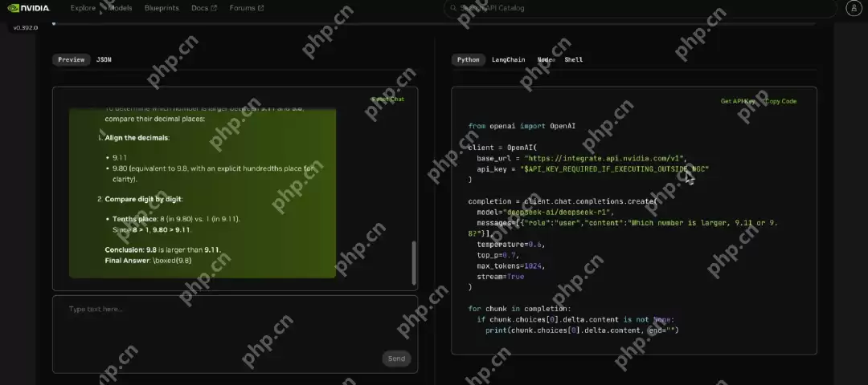Viewport: 868px width, 385px height.
Task: Open the user account avatar icon
Action: 854,8
